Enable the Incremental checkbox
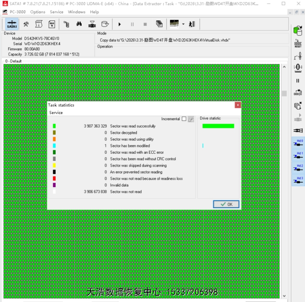The width and height of the screenshot is (305, 302). [184, 119]
